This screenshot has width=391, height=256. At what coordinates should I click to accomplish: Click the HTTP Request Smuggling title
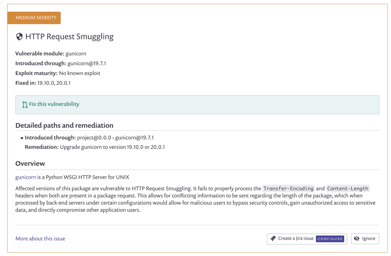tap(69, 36)
